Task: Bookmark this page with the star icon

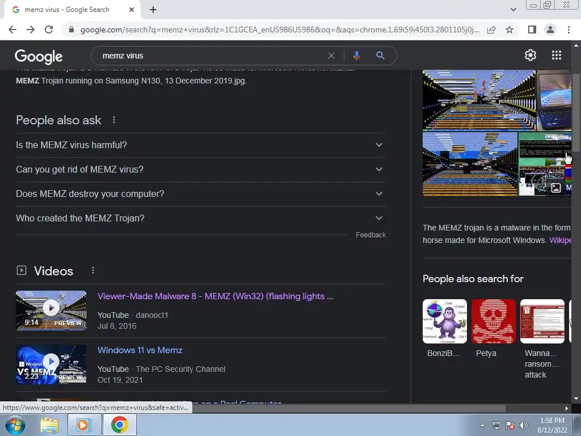Action: coord(510,30)
